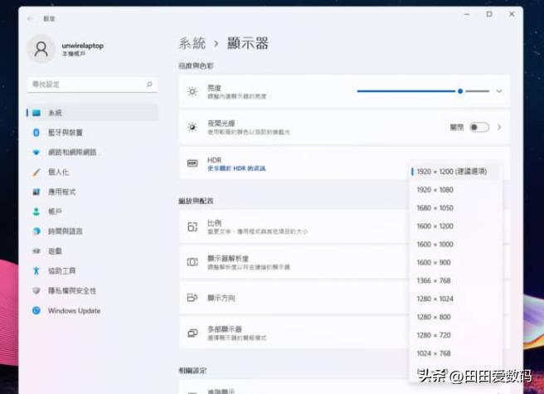
Task: Go to Personalization (個人化) settings
Action: [x=58, y=173]
